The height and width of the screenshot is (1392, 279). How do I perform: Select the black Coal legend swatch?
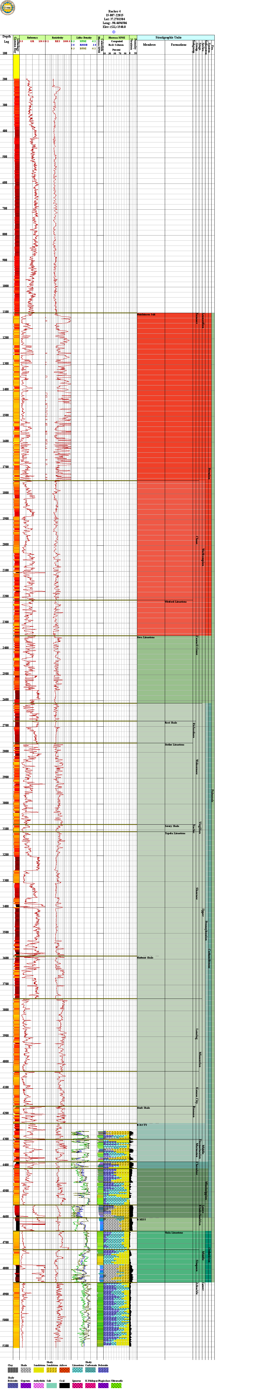65,1386
